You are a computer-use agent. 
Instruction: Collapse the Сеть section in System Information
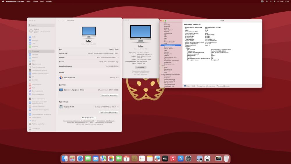pyautogui.click(x=162, y=66)
